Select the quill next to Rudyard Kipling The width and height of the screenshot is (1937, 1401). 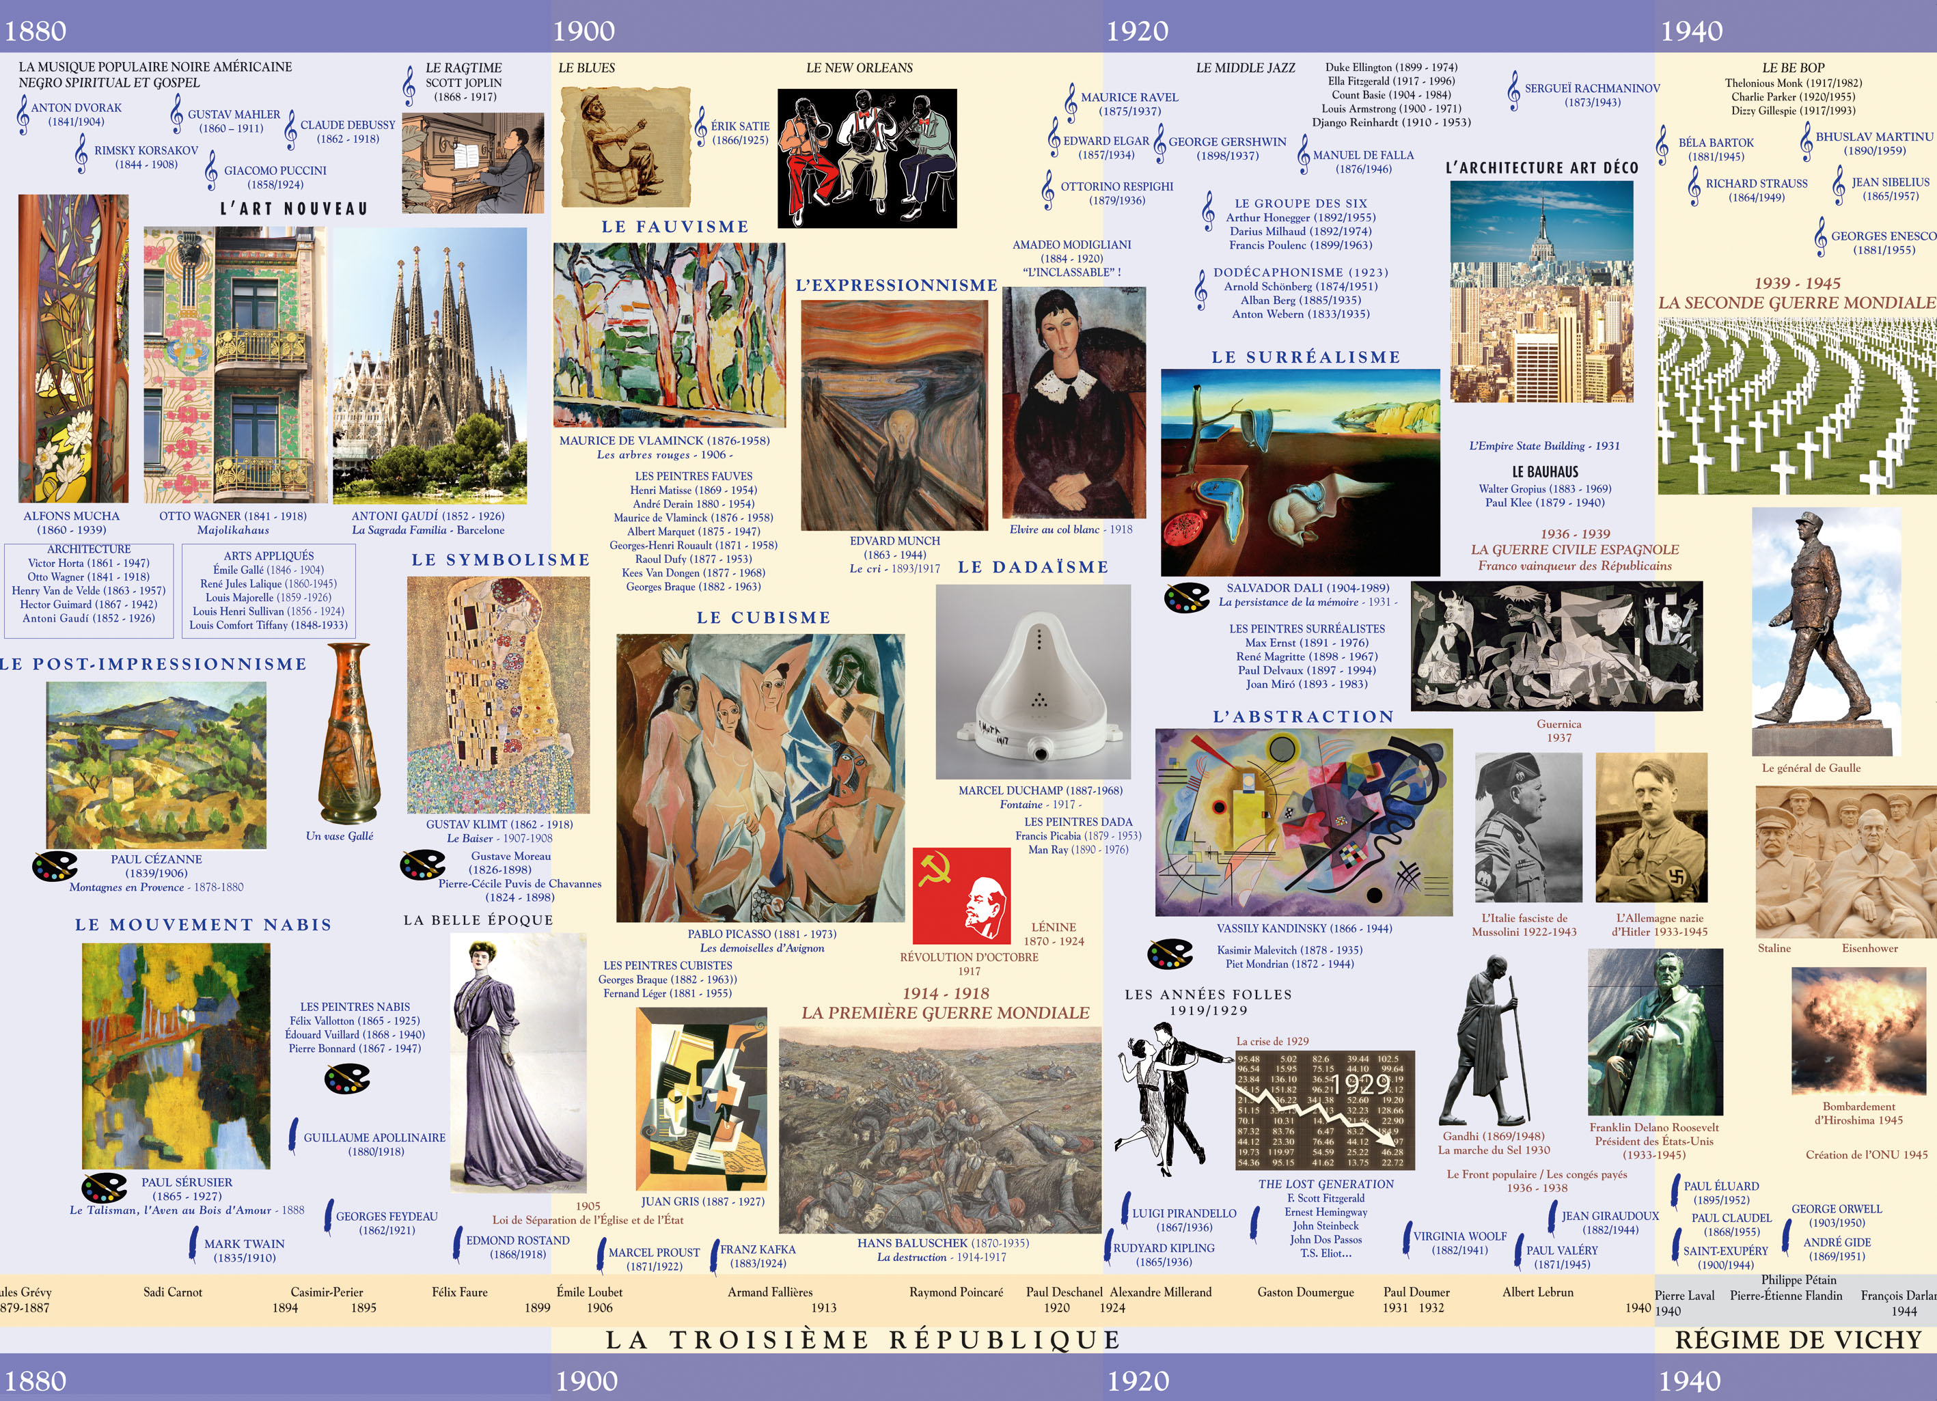[x=1108, y=1248]
